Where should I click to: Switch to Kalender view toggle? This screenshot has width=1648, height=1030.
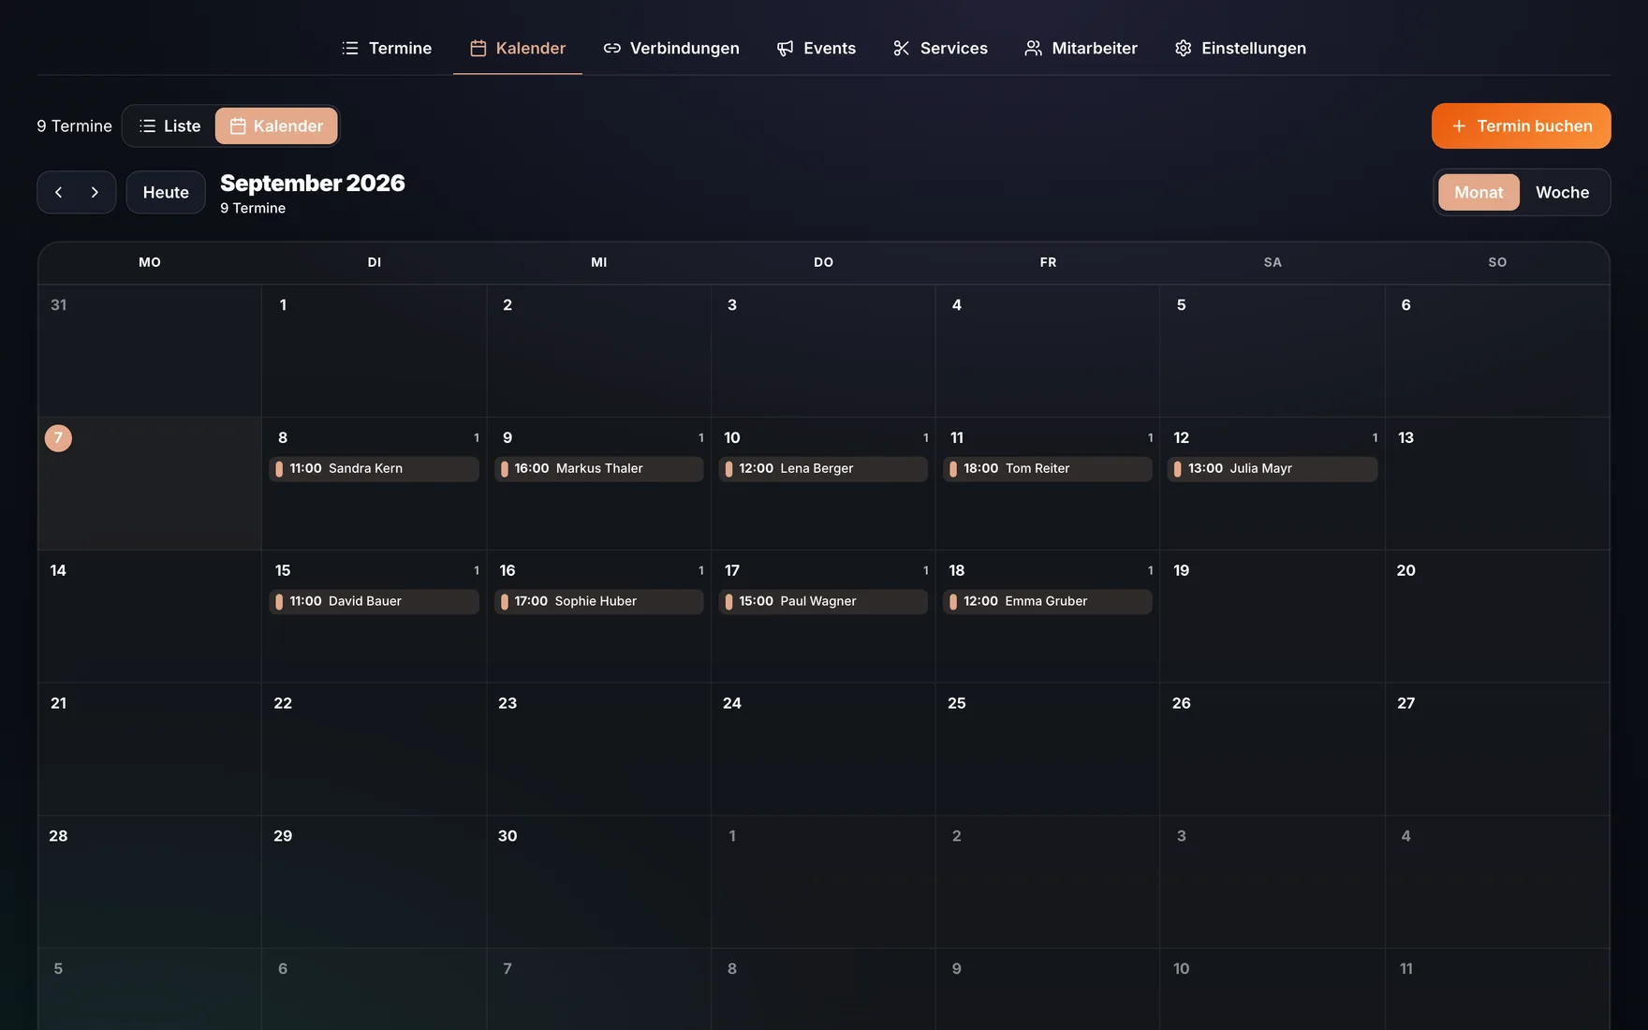276,125
